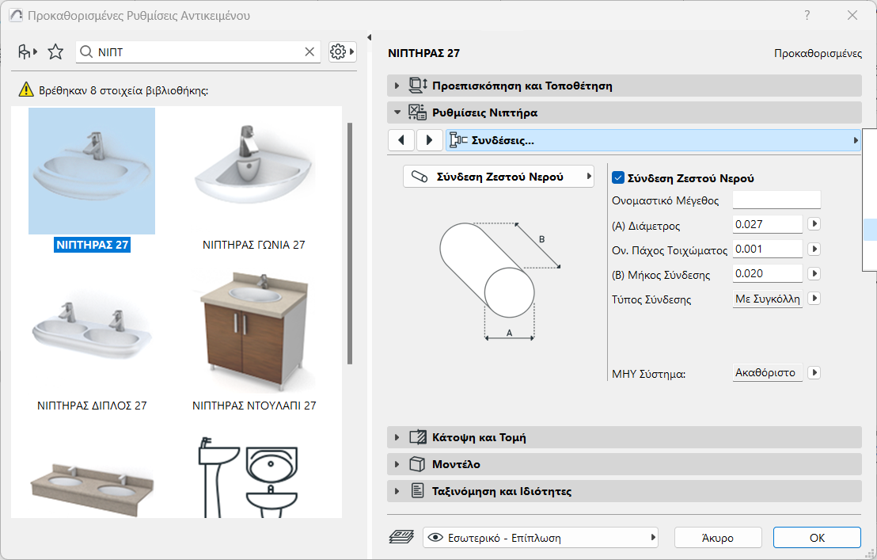Open arrow next to Διάμετρος field
This screenshot has height=560, width=877.
[x=814, y=224]
